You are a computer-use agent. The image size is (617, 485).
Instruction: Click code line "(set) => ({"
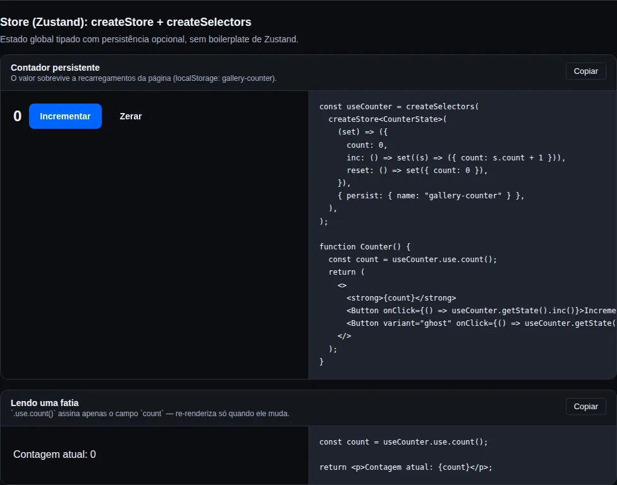pos(362,131)
